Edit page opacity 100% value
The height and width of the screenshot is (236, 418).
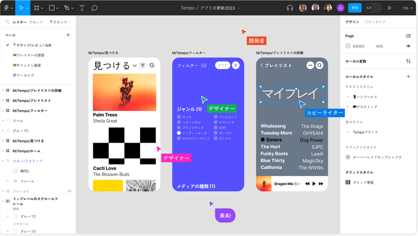pos(379,46)
